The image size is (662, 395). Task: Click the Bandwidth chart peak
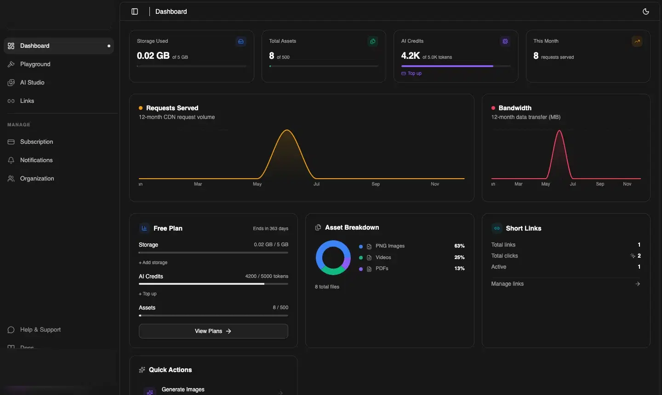[559, 131]
